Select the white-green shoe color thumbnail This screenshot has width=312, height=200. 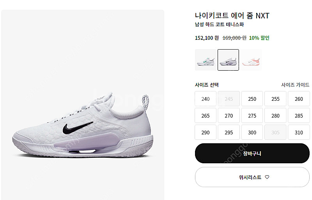pos(205,60)
